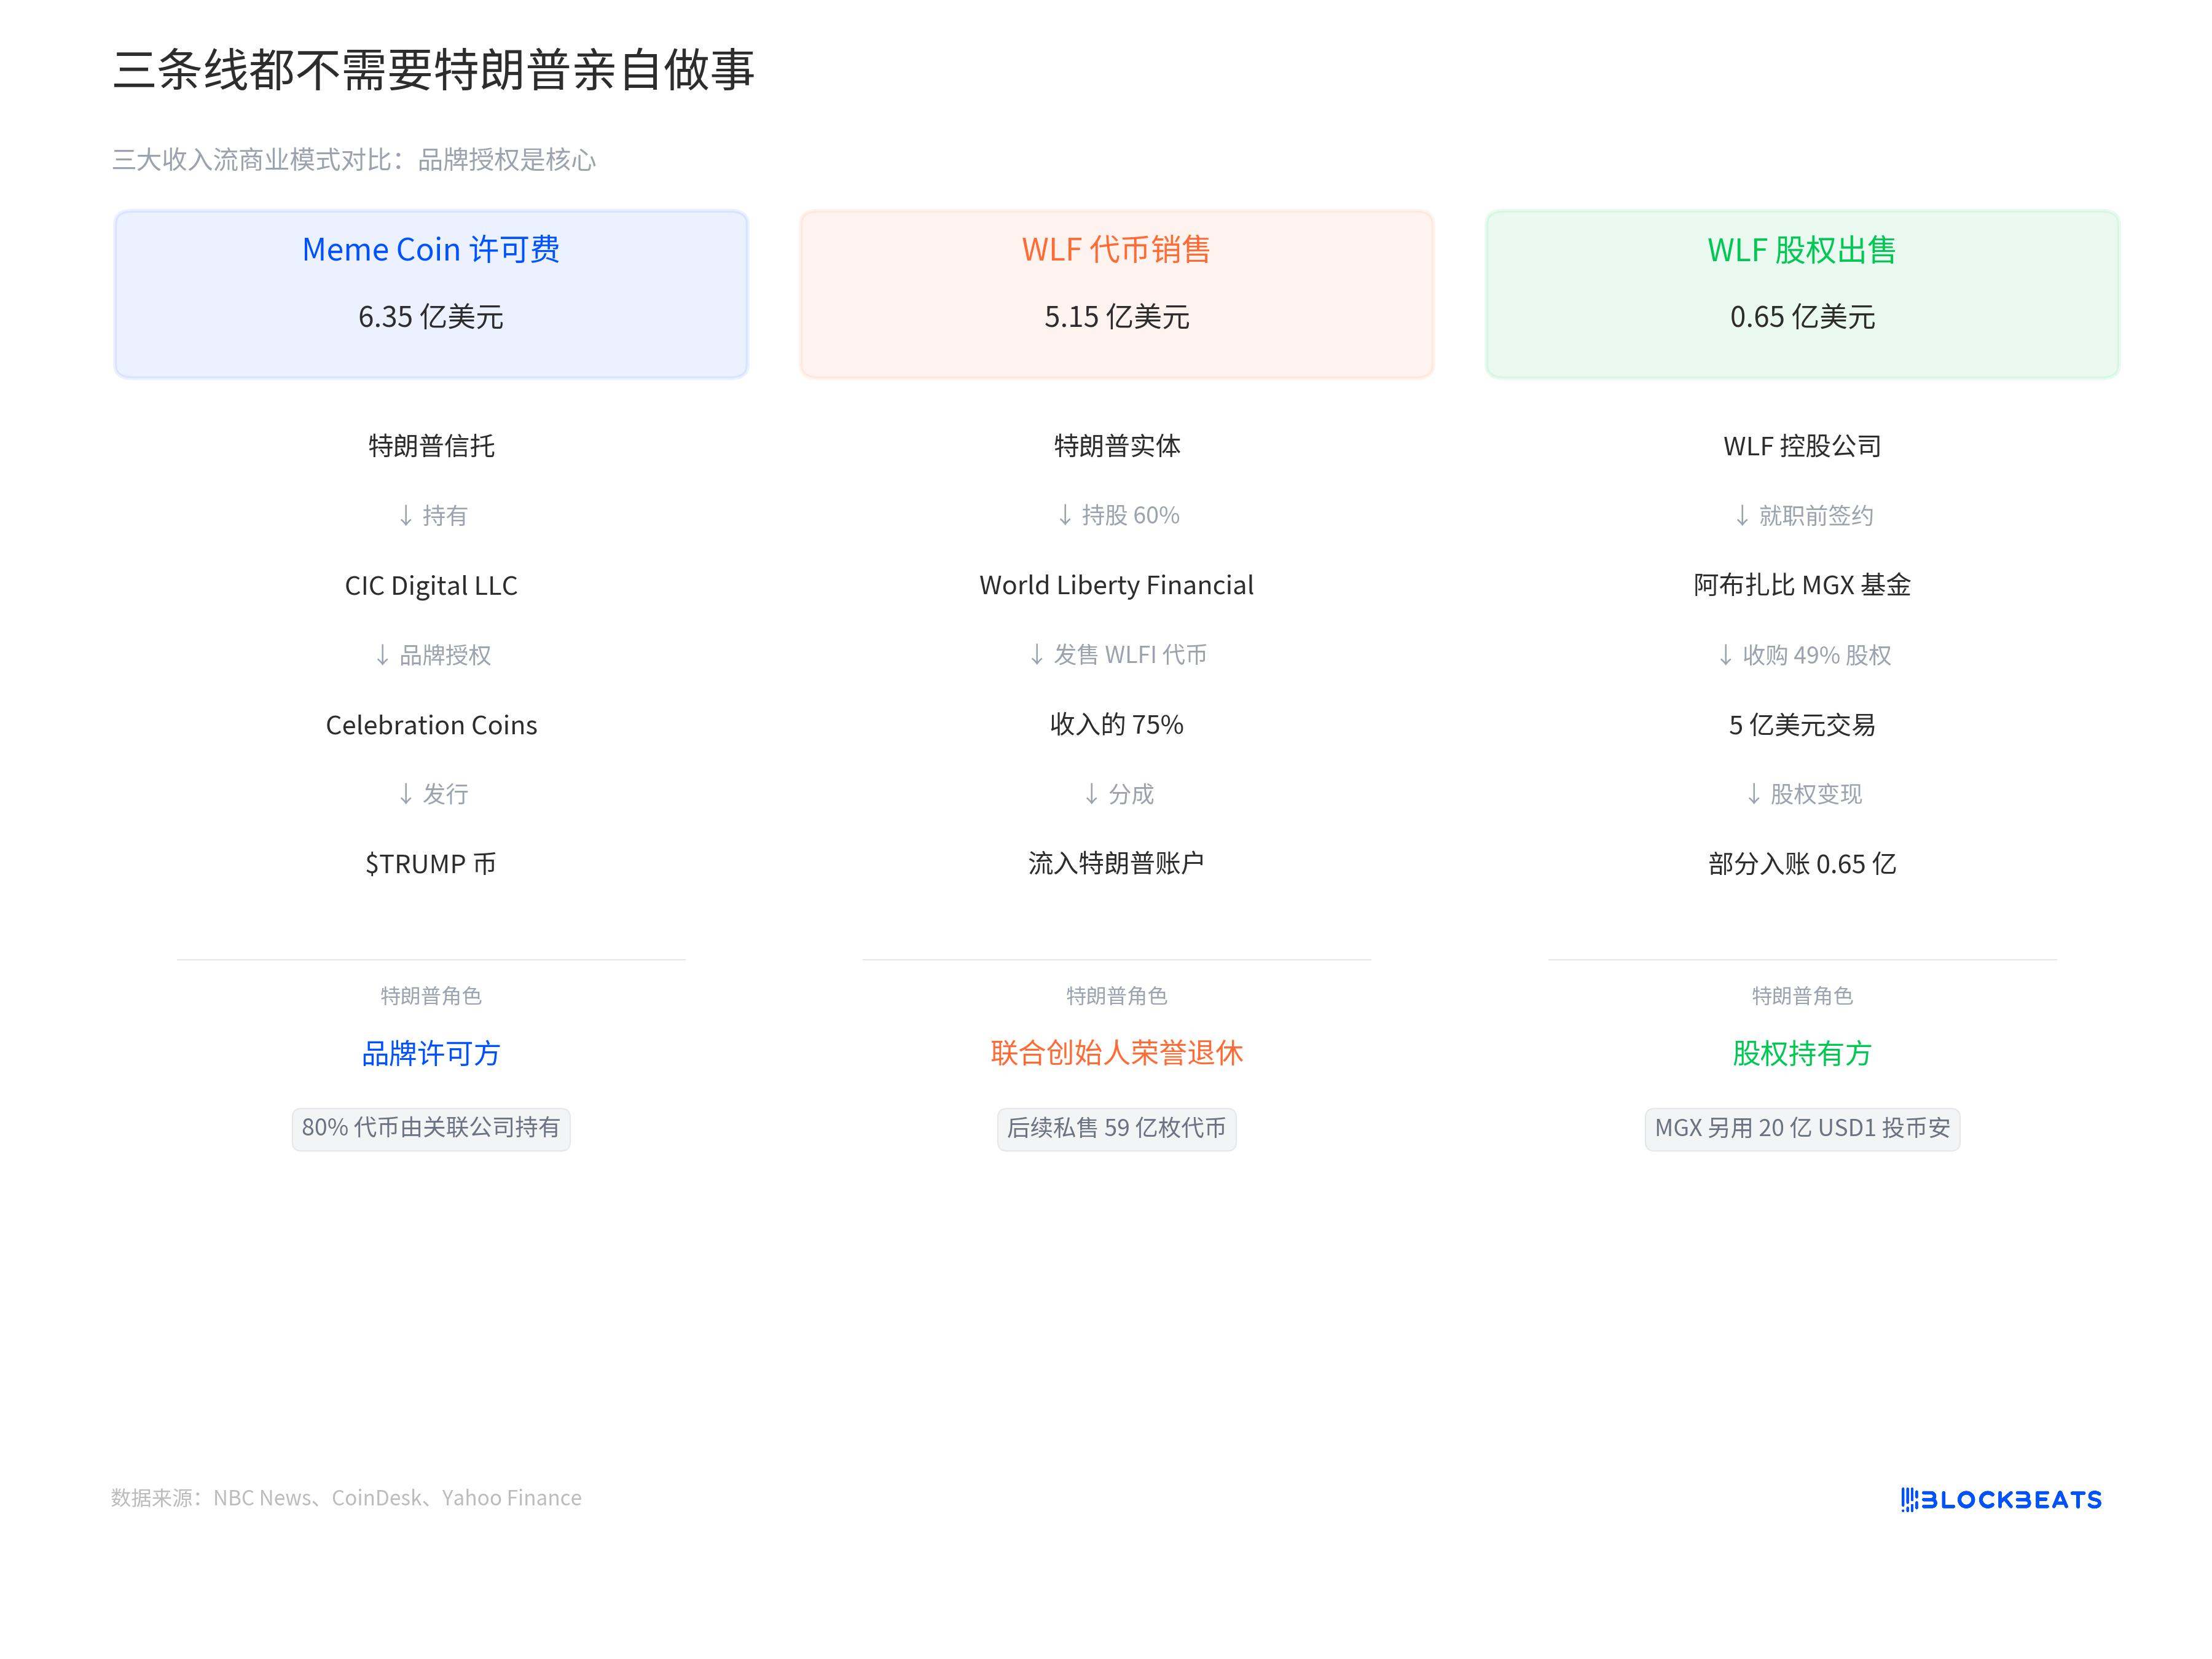Screen dimensions: 2212x1659
Task: Click the arrow label 持股 60%
Action: point(1118,515)
